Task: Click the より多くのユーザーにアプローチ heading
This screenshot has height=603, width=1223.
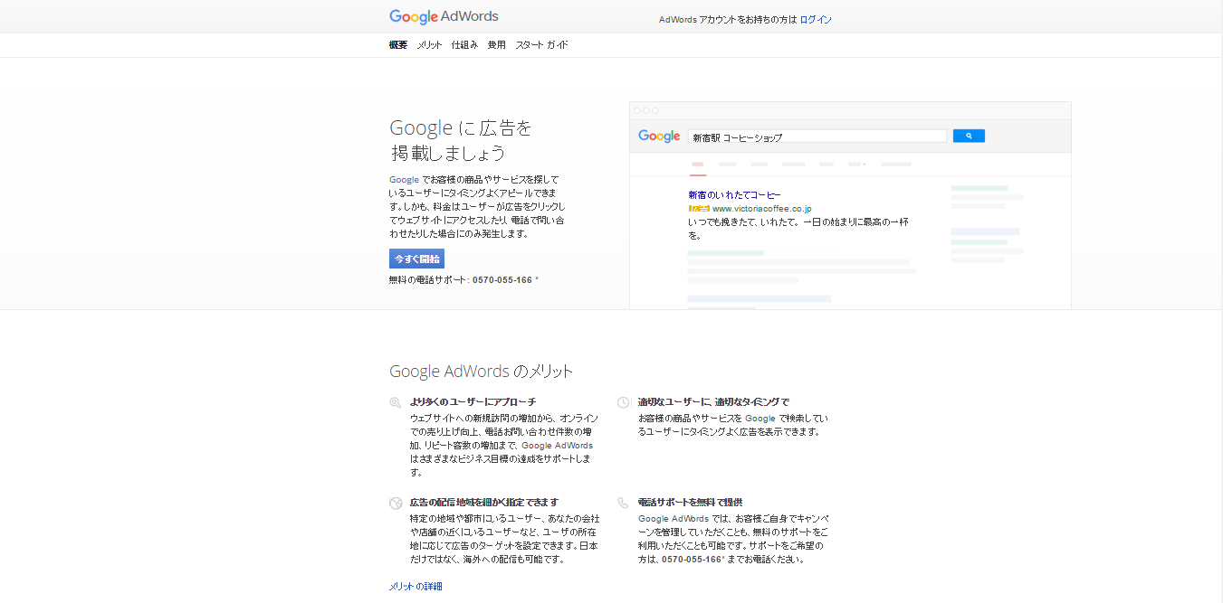Action: click(473, 401)
